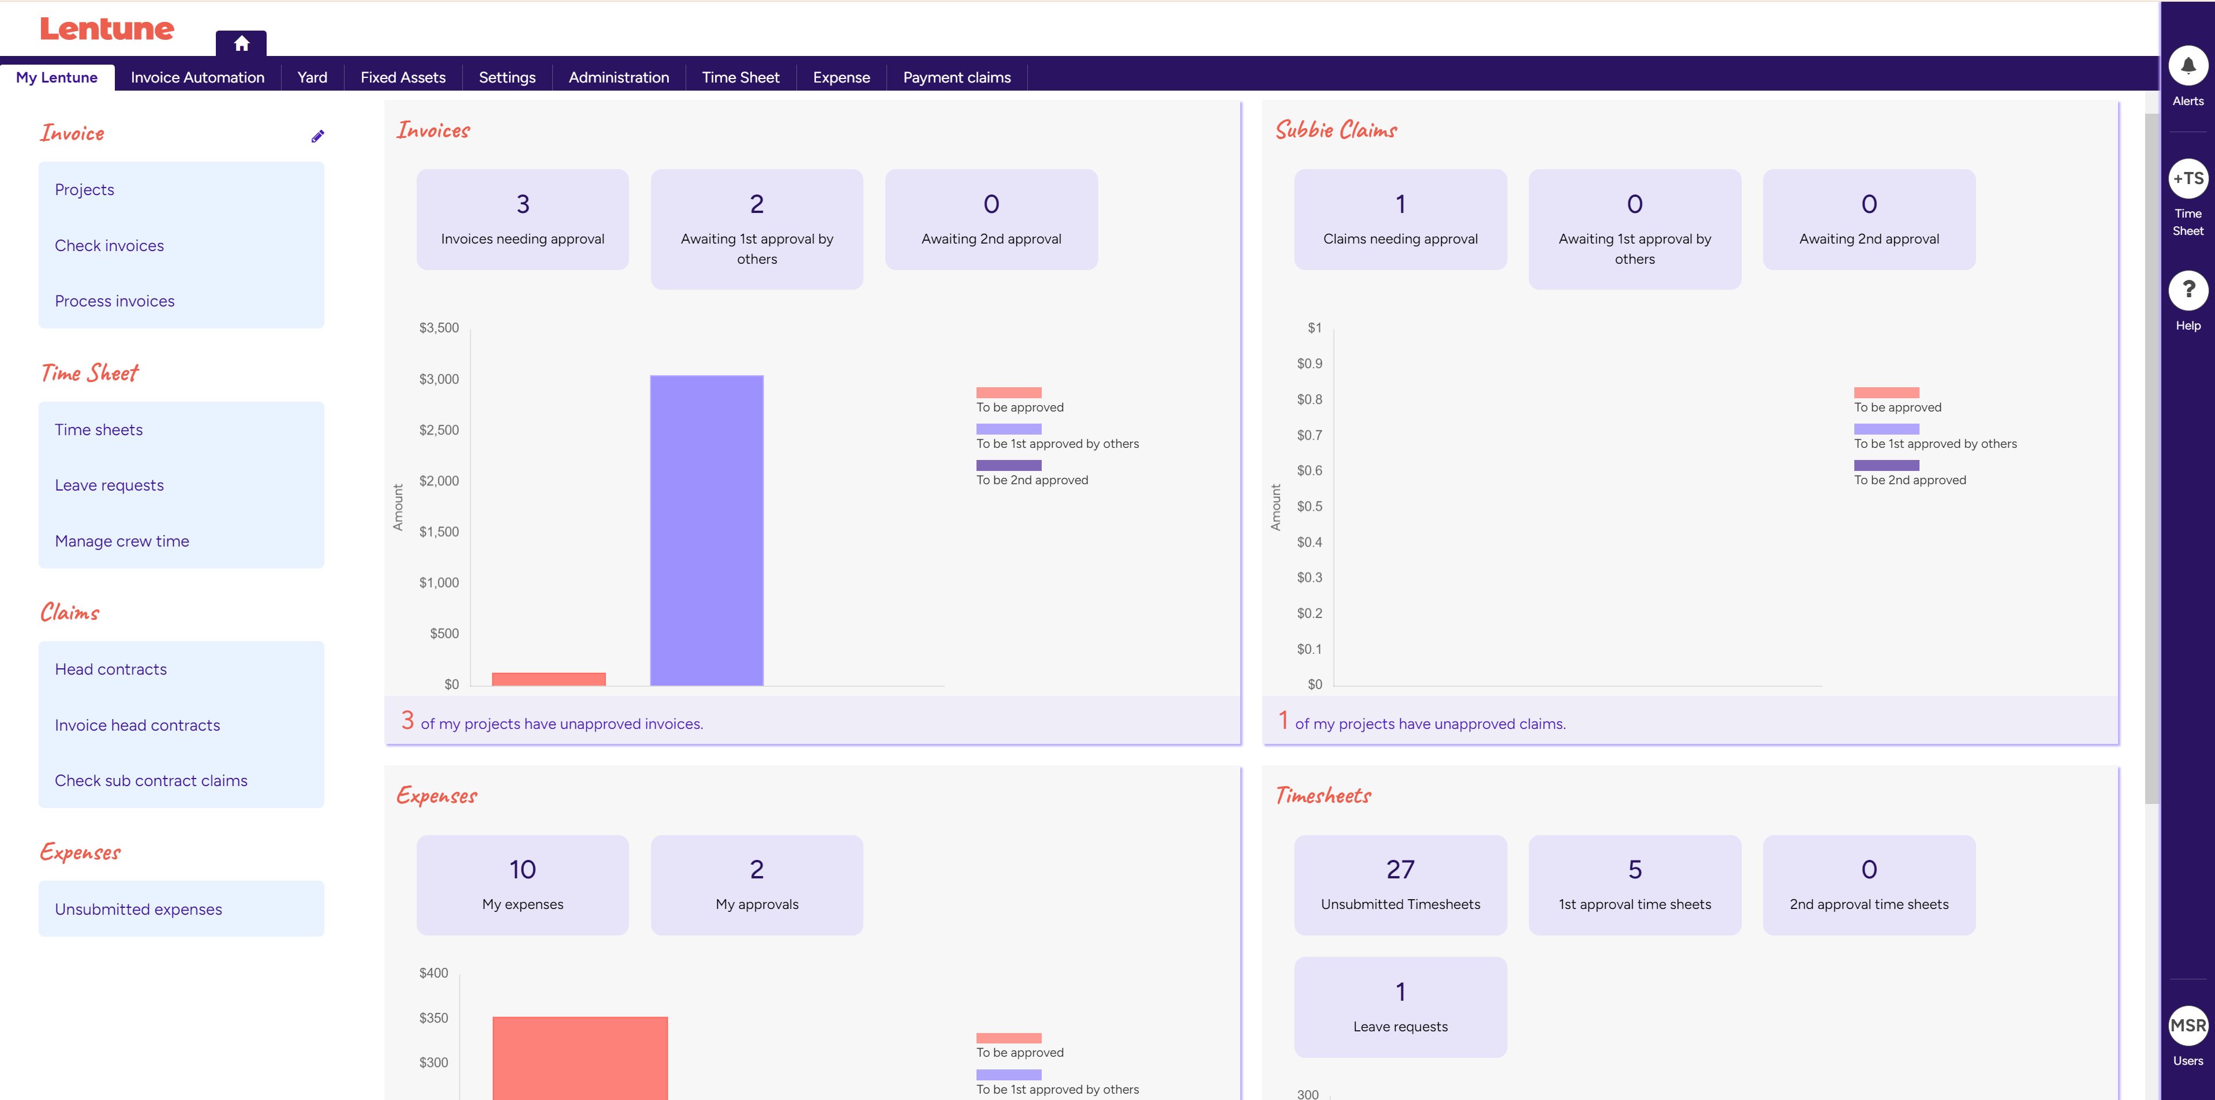Toggle Subbie Claims legend To be approved swatch

pos(1887,392)
